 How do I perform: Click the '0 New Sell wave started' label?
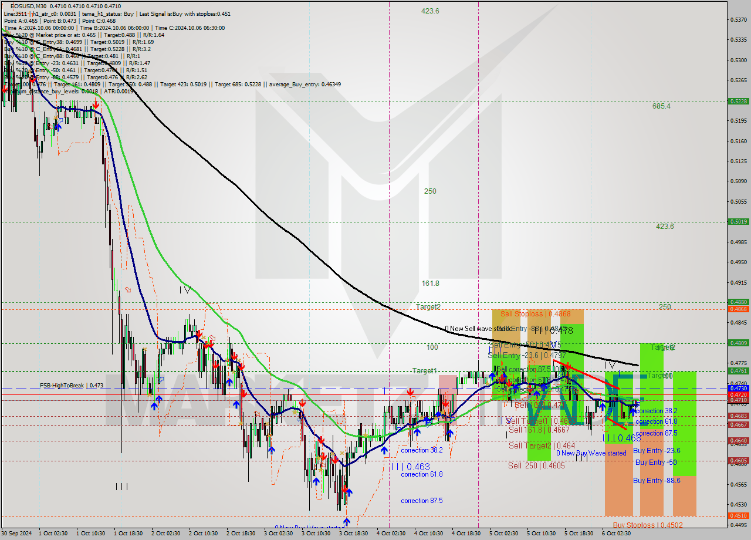(x=478, y=329)
